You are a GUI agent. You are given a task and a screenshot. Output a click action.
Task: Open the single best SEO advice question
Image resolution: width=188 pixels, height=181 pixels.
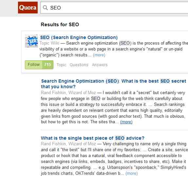pyautogui.click(x=93, y=138)
